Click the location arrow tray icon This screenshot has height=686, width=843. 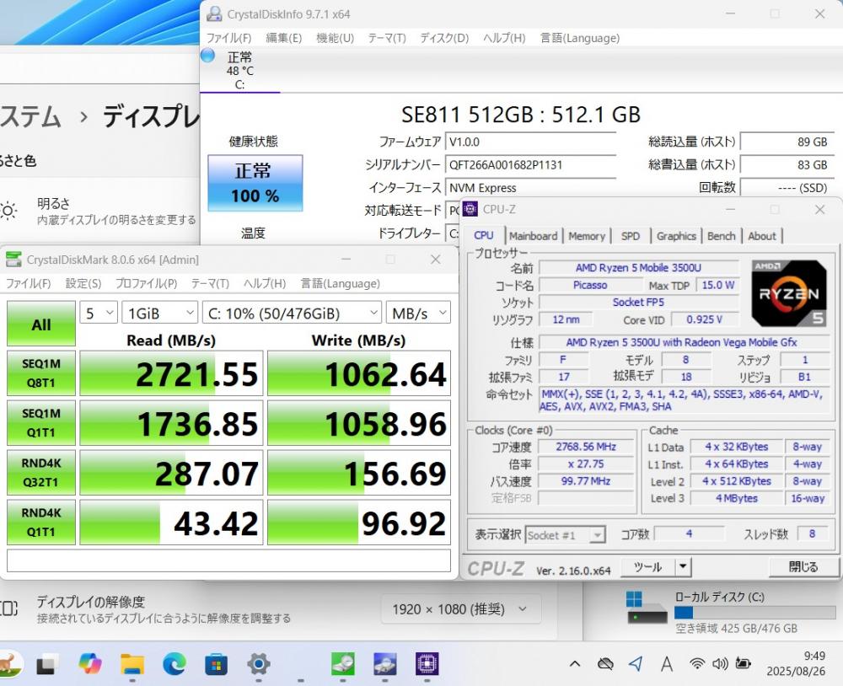pyautogui.click(x=636, y=664)
